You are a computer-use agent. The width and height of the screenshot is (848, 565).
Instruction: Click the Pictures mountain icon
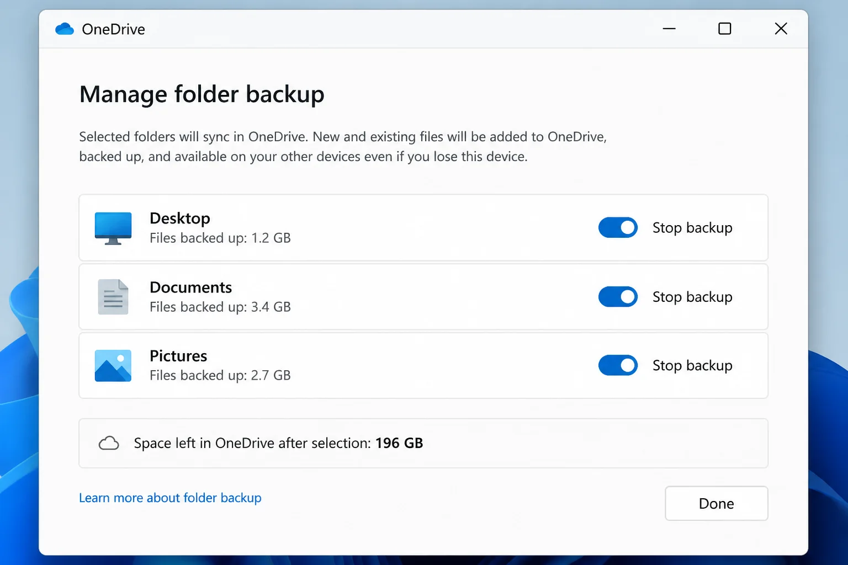[x=113, y=366]
